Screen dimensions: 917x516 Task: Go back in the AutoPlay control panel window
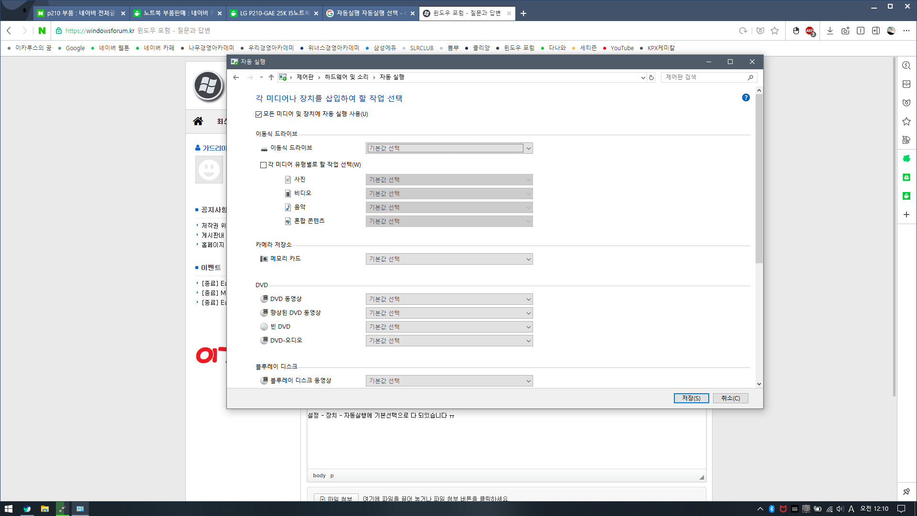pyautogui.click(x=236, y=77)
